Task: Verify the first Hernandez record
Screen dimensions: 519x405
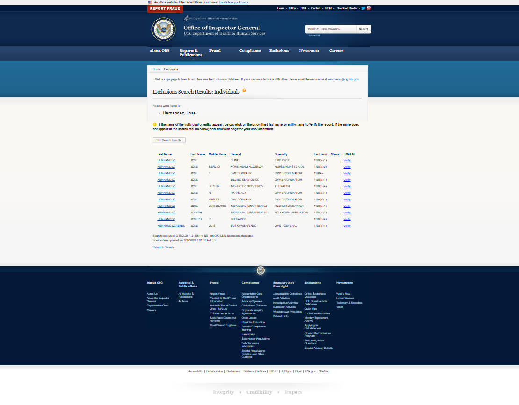Action: tap(346, 160)
